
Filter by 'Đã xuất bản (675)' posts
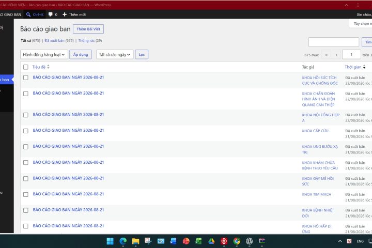click(59, 41)
